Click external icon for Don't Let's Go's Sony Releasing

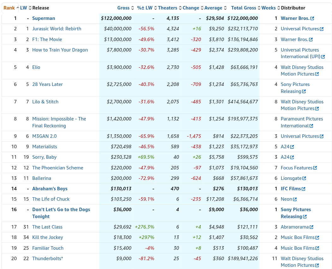pos(305,217)
